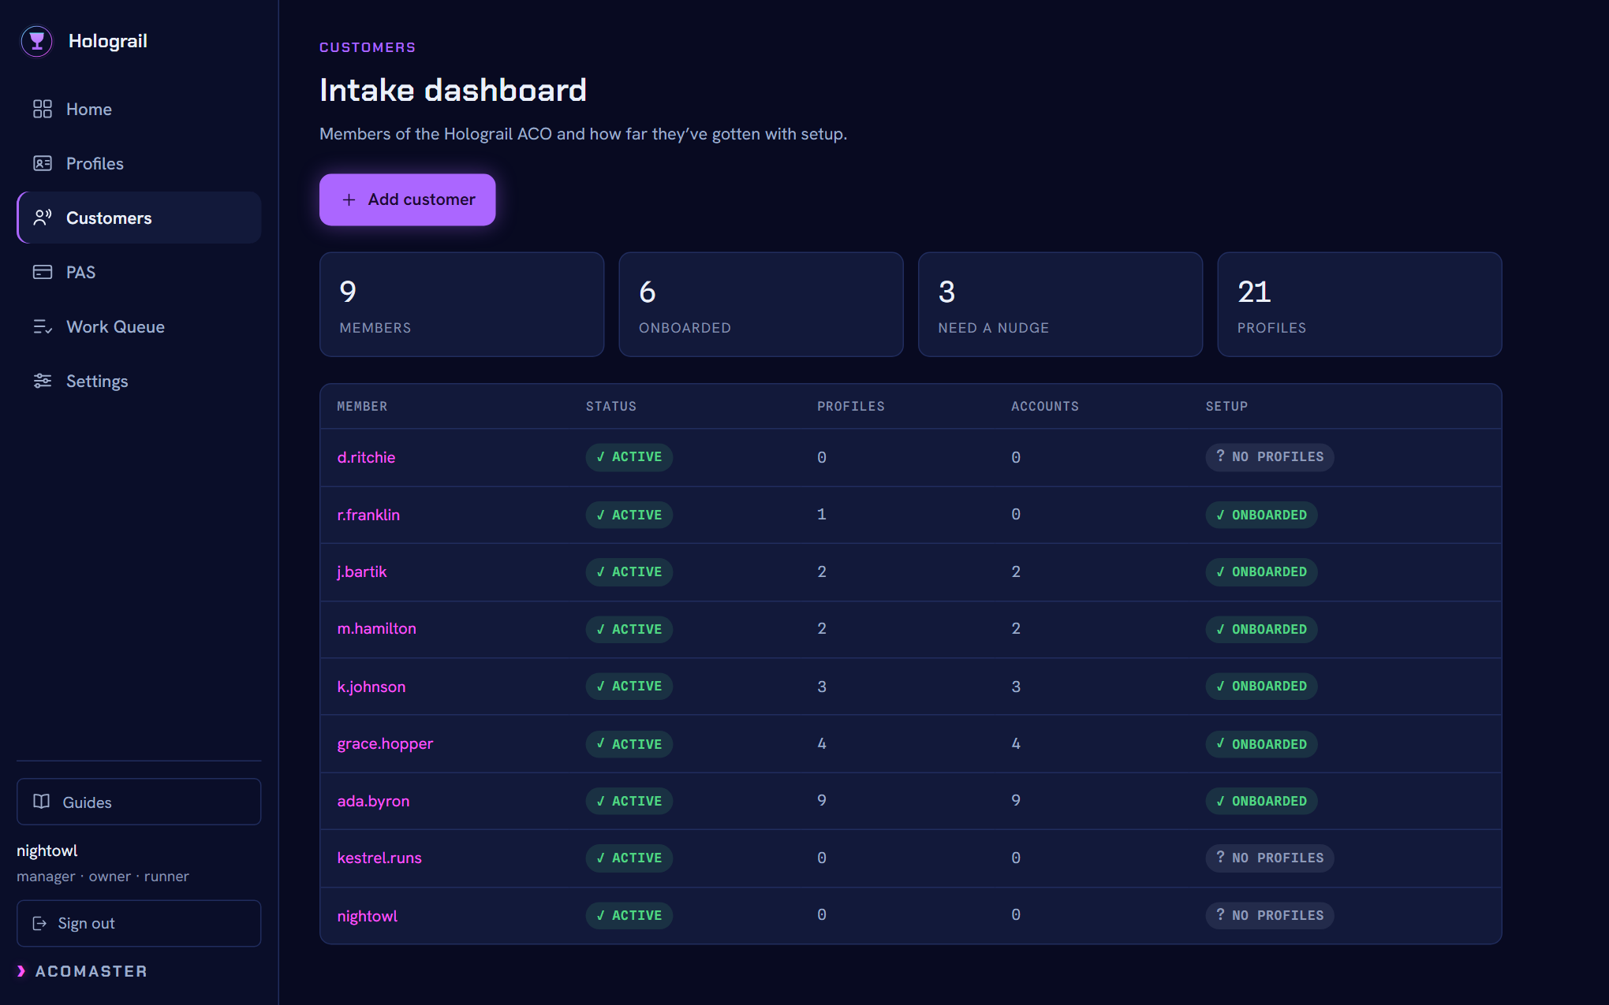Click the ONBOARDED badge for k.johnson

pyautogui.click(x=1261, y=686)
